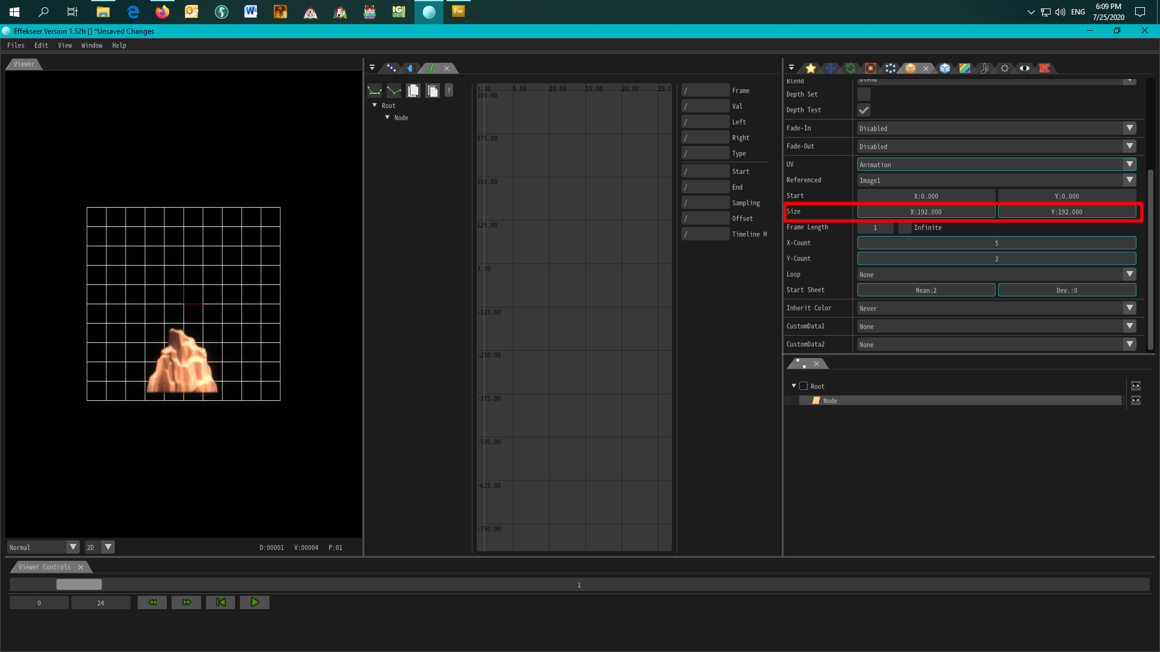Screen dimensions: 1160x652
Task: Open the Fade-In dropdown
Action: pyautogui.click(x=995, y=128)
